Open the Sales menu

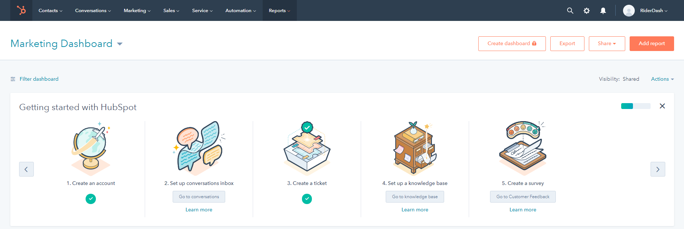coord(171,11)
